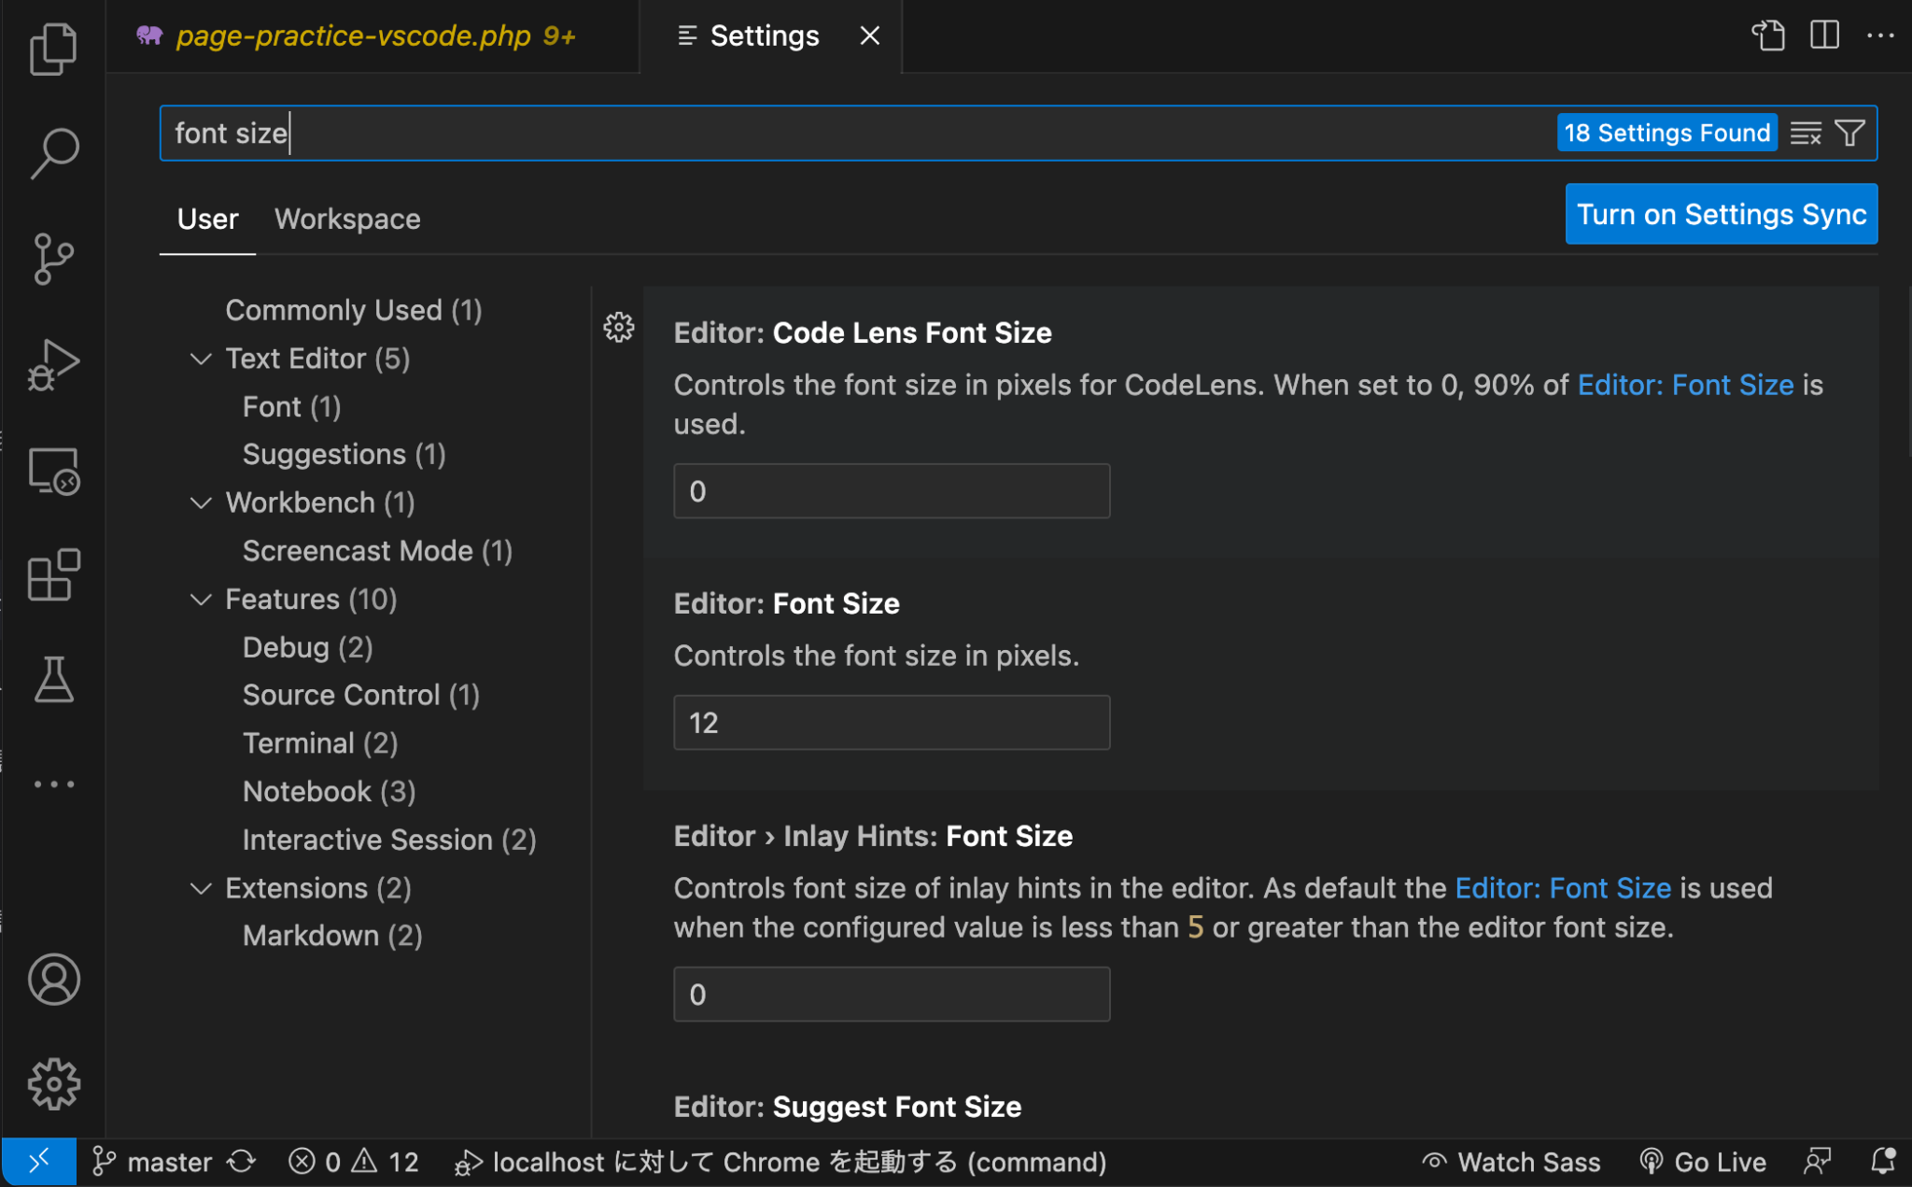Open Remote Explorer icon
The height and width of the screenshot is (1187, 1912).
pos(53,471)
